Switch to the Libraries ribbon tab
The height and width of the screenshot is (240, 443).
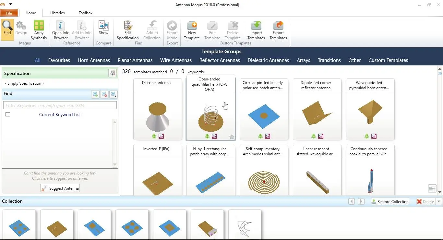pyautogui.click(x=57, y=13)
